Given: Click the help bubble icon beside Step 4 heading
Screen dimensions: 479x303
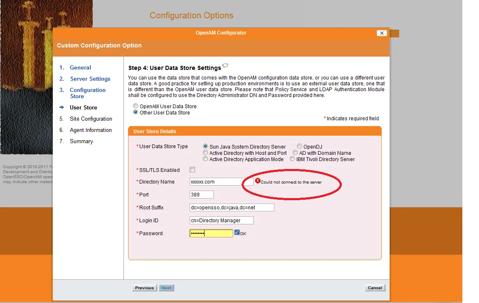Looking at the screenshot, I should pos(225,65).
